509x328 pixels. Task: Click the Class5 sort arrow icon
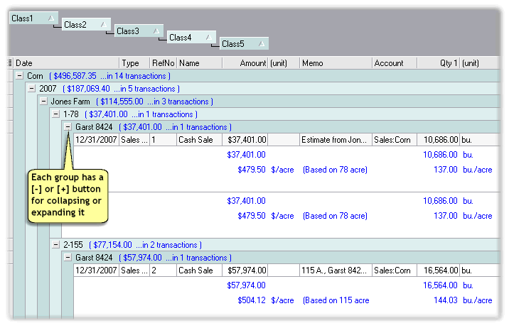coord(262,44)
